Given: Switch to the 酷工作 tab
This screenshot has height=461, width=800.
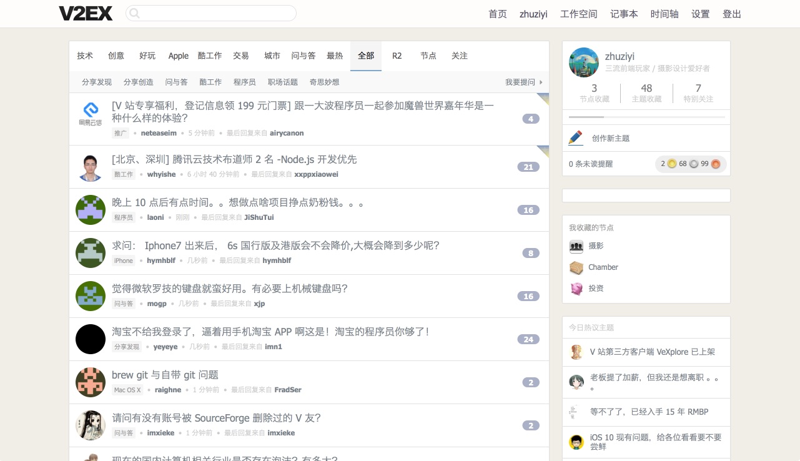Looking at the screenshot, I should pos(210,56).
